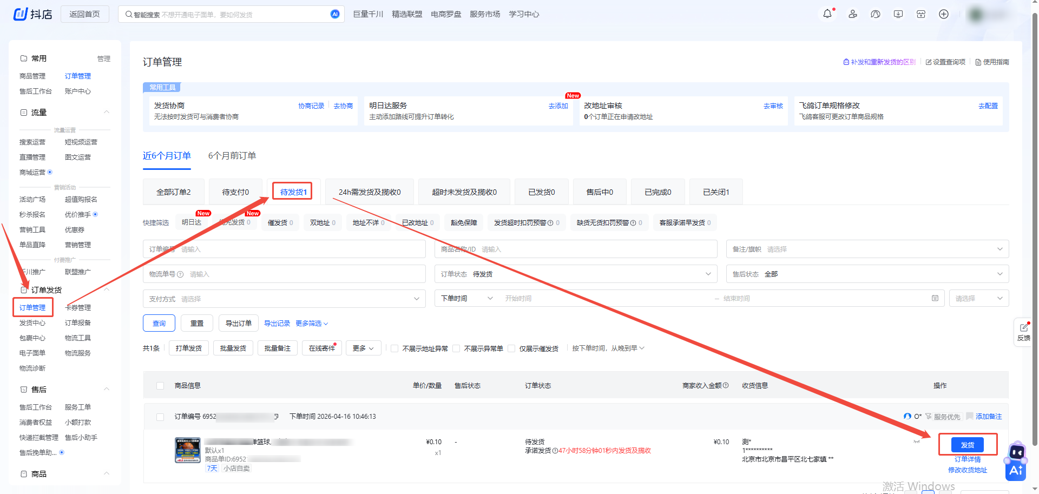Click the blue 发货 button
This screenshot has width=1039, height=494.
967,445
